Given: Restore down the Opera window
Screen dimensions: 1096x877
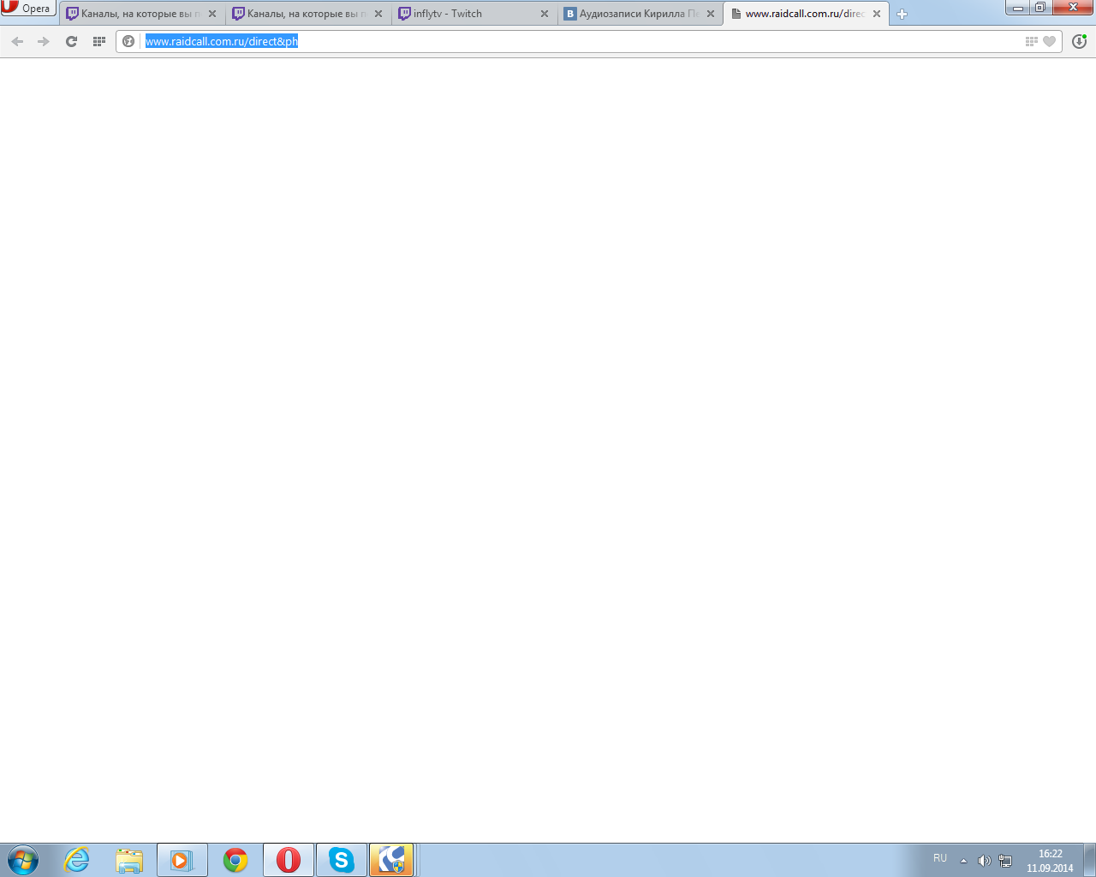Looking at the screenshot, I should tap(1040, 8).
